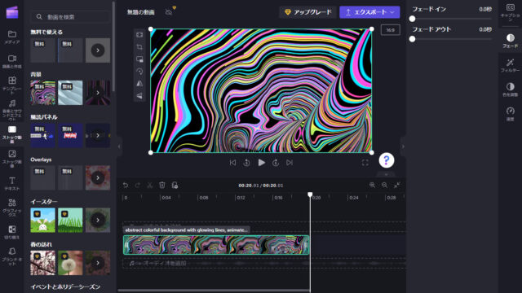Screen dimensions: 522x293
Task: Open the Transitions sidebar tab
Action: [12, 232]
